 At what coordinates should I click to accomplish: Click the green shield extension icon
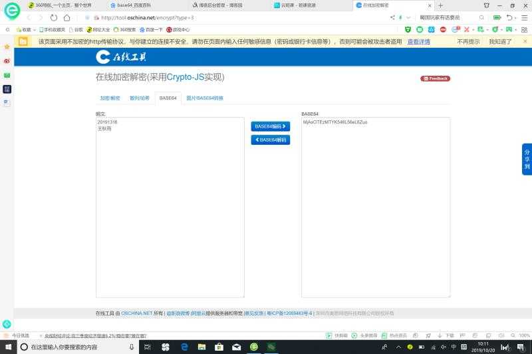pyautogui.click(x=408, y=29)
